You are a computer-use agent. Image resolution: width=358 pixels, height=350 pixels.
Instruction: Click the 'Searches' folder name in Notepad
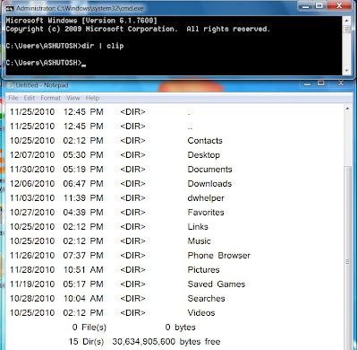206,299
